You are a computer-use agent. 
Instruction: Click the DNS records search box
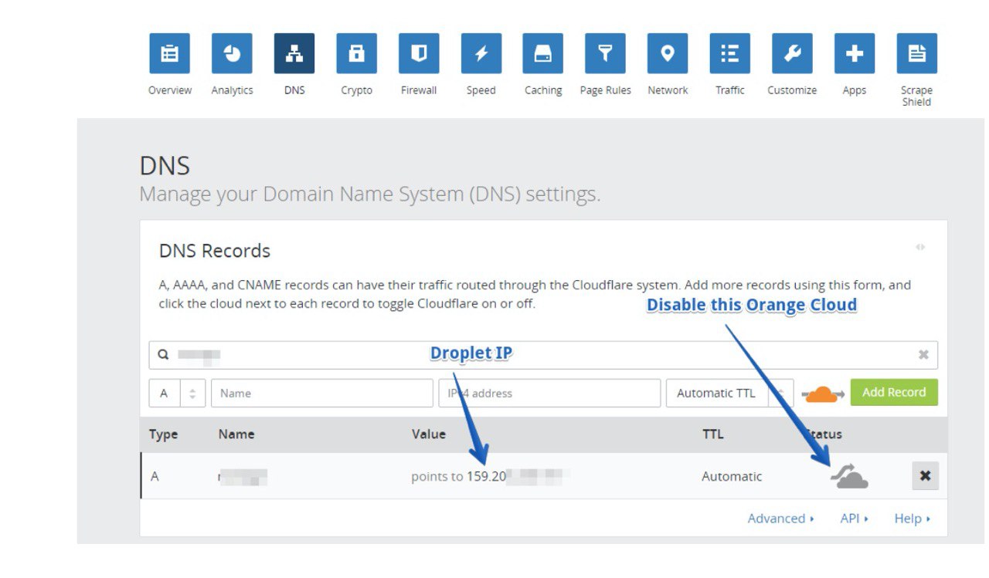click(x=543, y=355)
